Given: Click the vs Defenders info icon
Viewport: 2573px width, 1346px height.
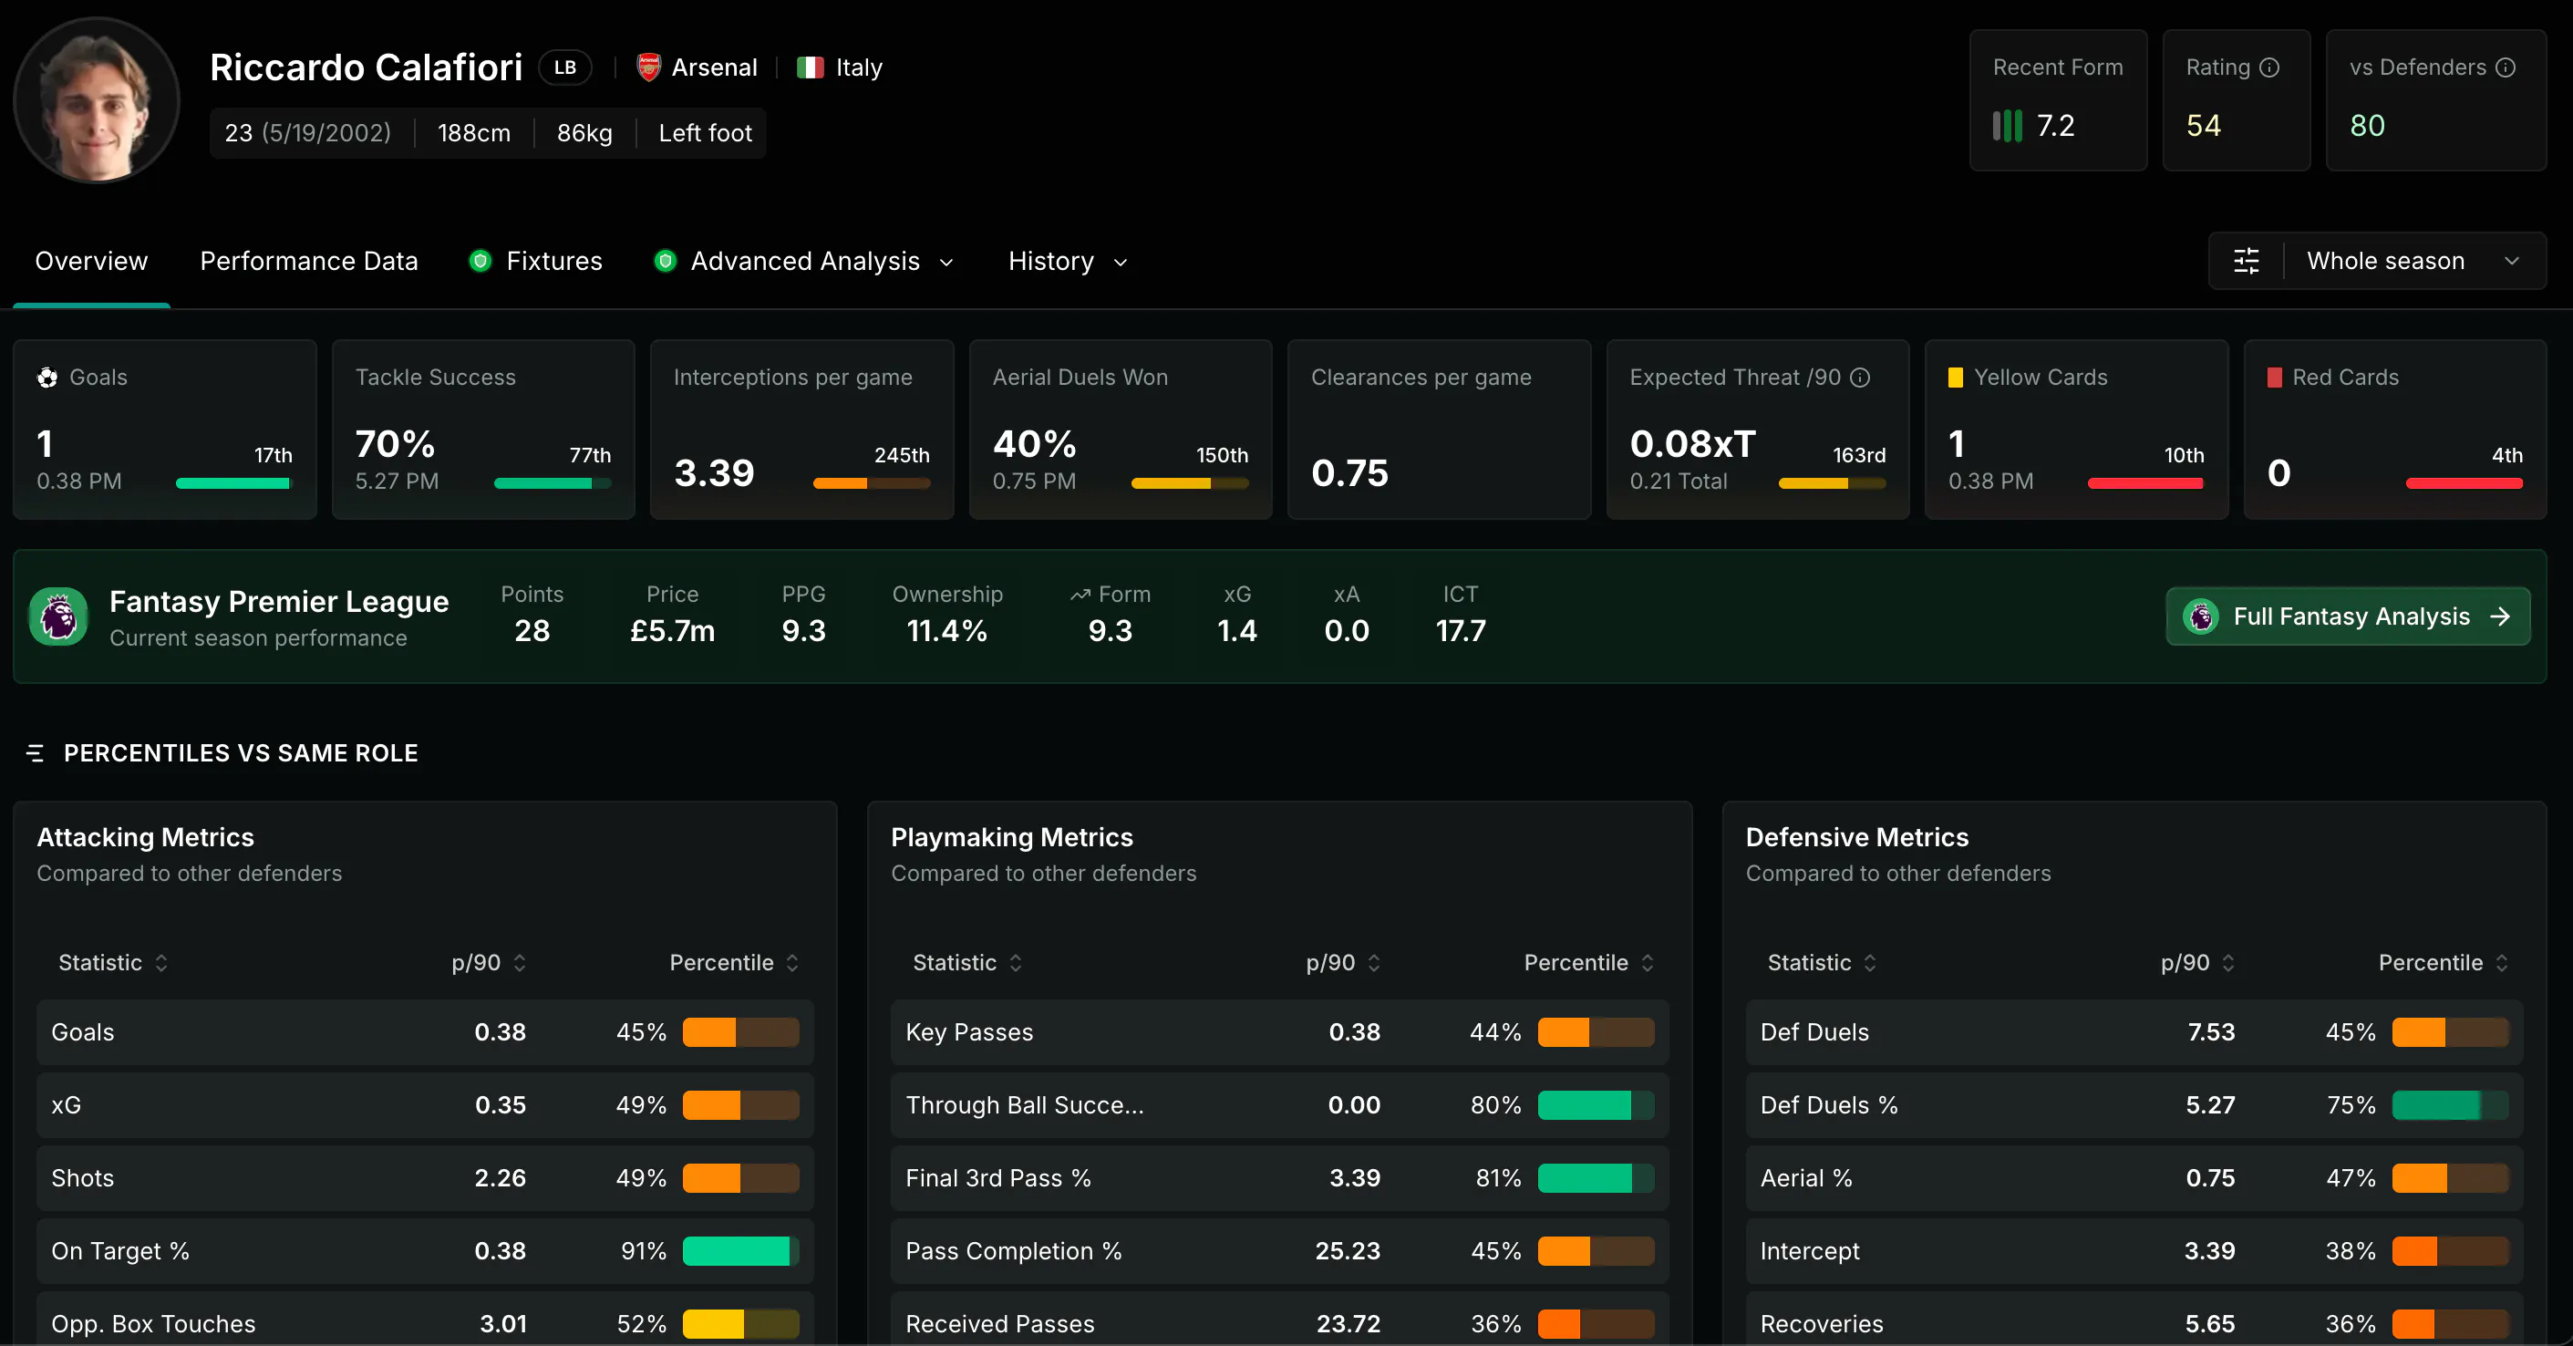Looking at the screenshot, I should tap(2506, 67).
